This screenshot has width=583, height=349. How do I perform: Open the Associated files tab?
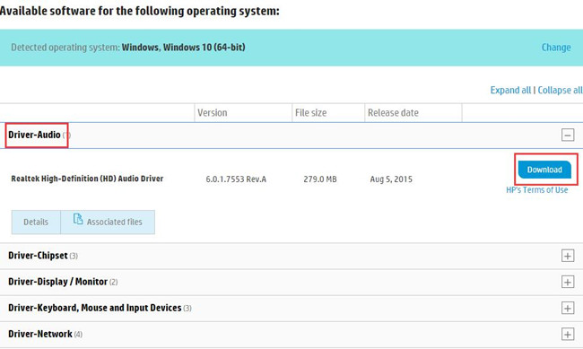tap(108, 222)
